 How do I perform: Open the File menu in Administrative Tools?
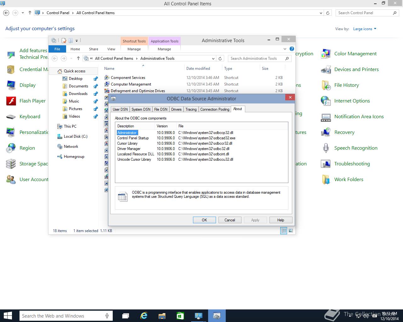click(57, 49)
